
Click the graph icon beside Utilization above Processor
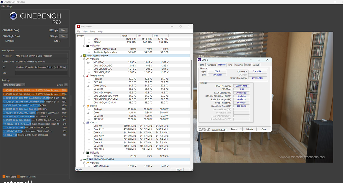(88, 152)
